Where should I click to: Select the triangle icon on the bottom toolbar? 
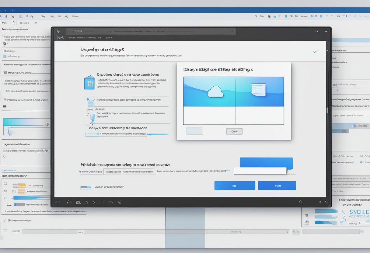point(86,202)
